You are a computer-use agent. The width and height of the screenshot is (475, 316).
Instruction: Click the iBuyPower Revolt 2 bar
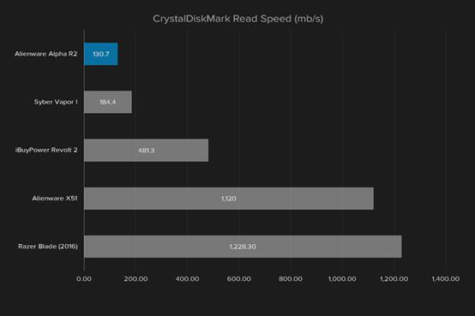[x=146, y=150]
